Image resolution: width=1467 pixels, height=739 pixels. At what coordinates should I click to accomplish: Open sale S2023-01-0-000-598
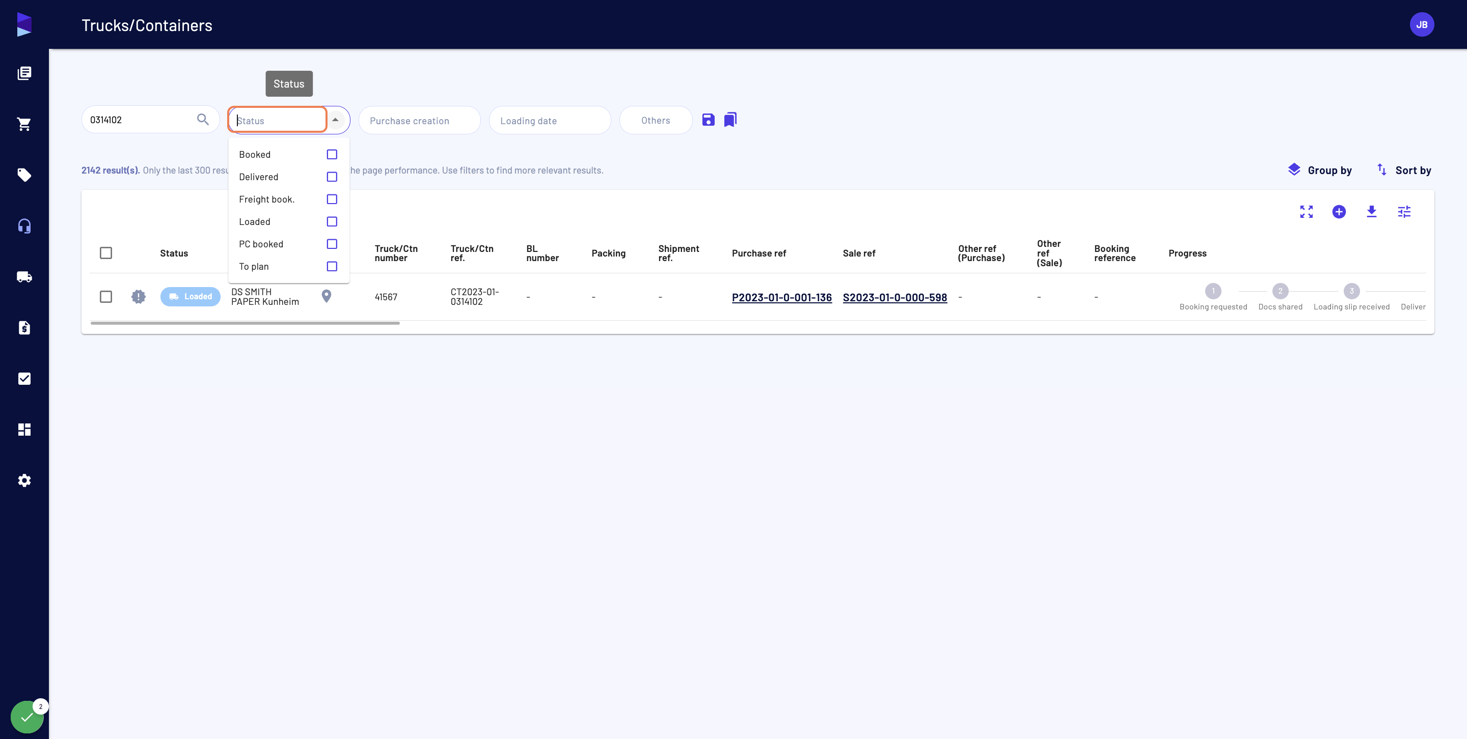(894, 297)
